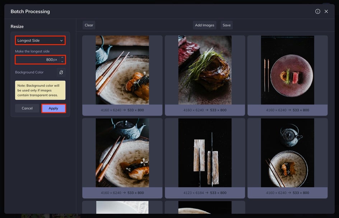Select the steak with green garnish thumbnail
Screen dimensions: 339x218
[x=205, y=70]
